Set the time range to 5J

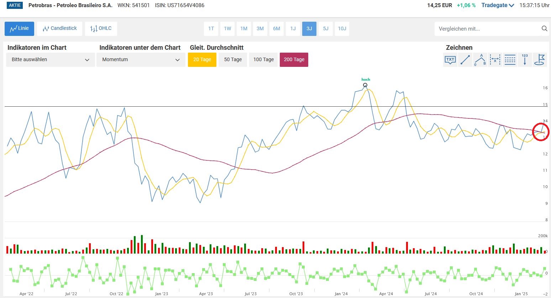pos(326,29)
